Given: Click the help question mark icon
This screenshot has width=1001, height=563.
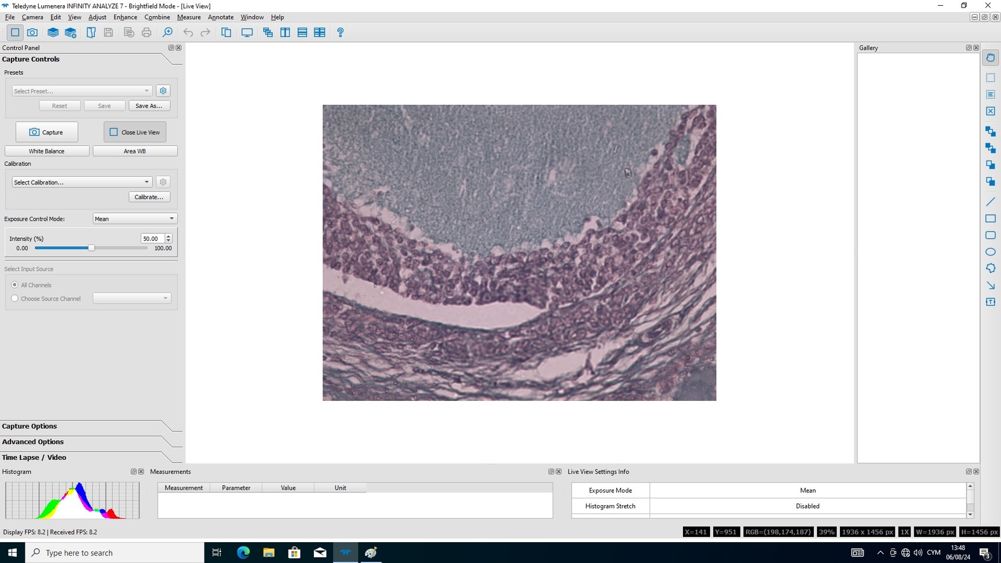Looking at the screenshot, I should (340, 32).
